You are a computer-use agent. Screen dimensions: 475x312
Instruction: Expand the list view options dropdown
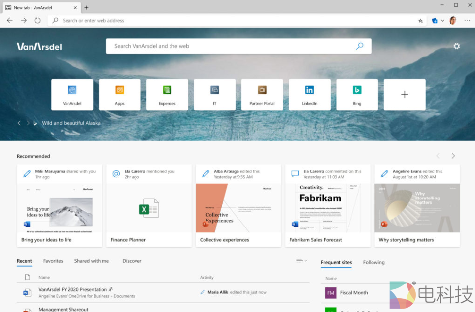(302, 261)
